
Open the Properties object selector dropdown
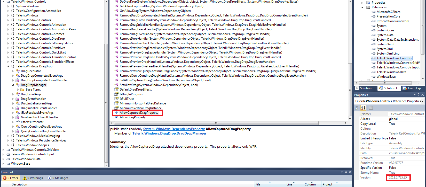(422, 101)
